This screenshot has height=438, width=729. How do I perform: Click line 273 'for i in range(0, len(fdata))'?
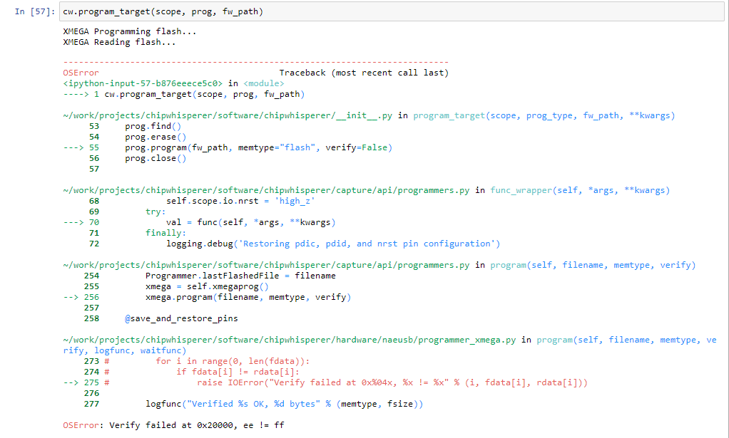tap(233, 361)
